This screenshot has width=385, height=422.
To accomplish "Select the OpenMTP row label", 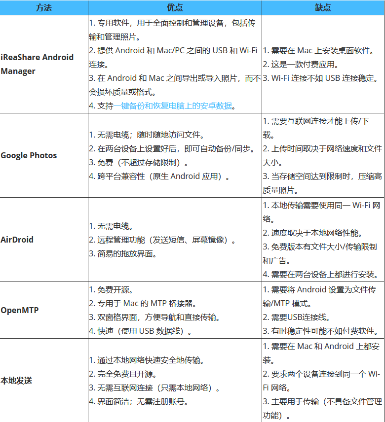I will click(x=20, y=310).
